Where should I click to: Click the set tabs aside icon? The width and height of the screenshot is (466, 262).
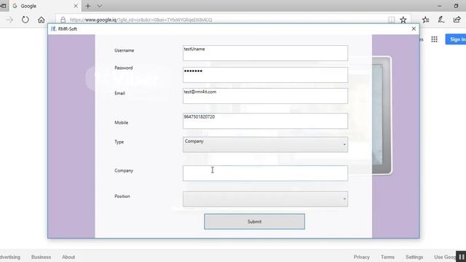3,6
